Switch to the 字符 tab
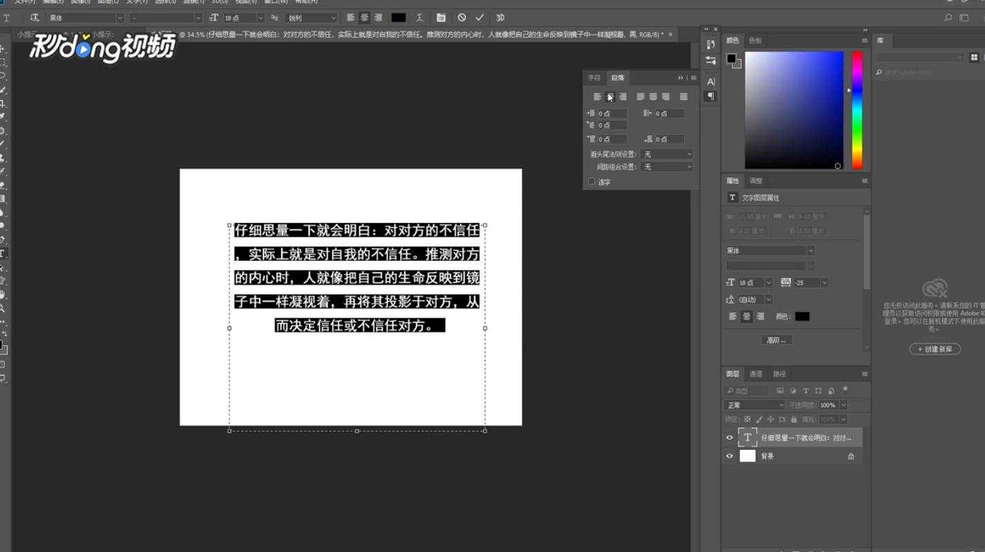The image size is (985, 552). coord(594,78)
